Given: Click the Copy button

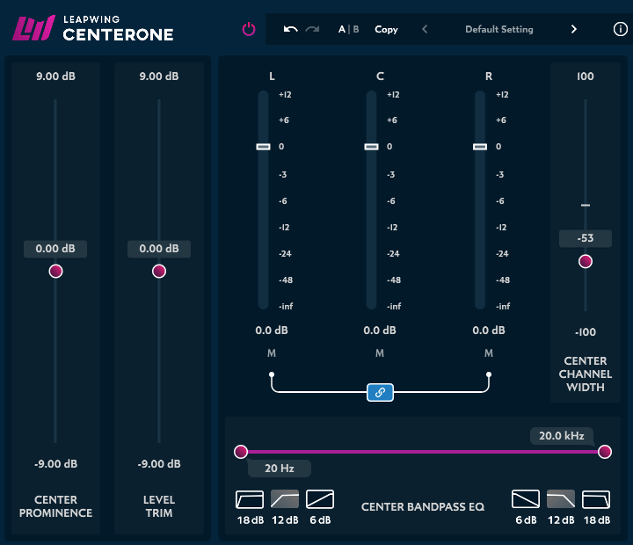Looking at the screenshot, I should coord(386,29).
